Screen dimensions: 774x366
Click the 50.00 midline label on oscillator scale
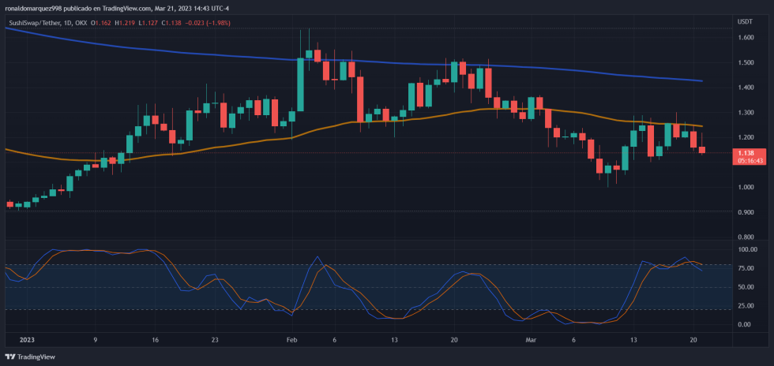coord(745,287)
